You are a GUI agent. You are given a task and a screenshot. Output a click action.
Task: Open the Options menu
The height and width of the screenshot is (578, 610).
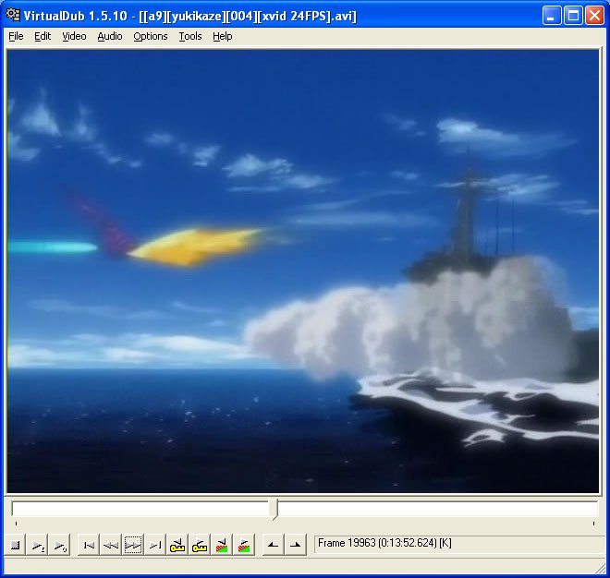pos(151,36)
